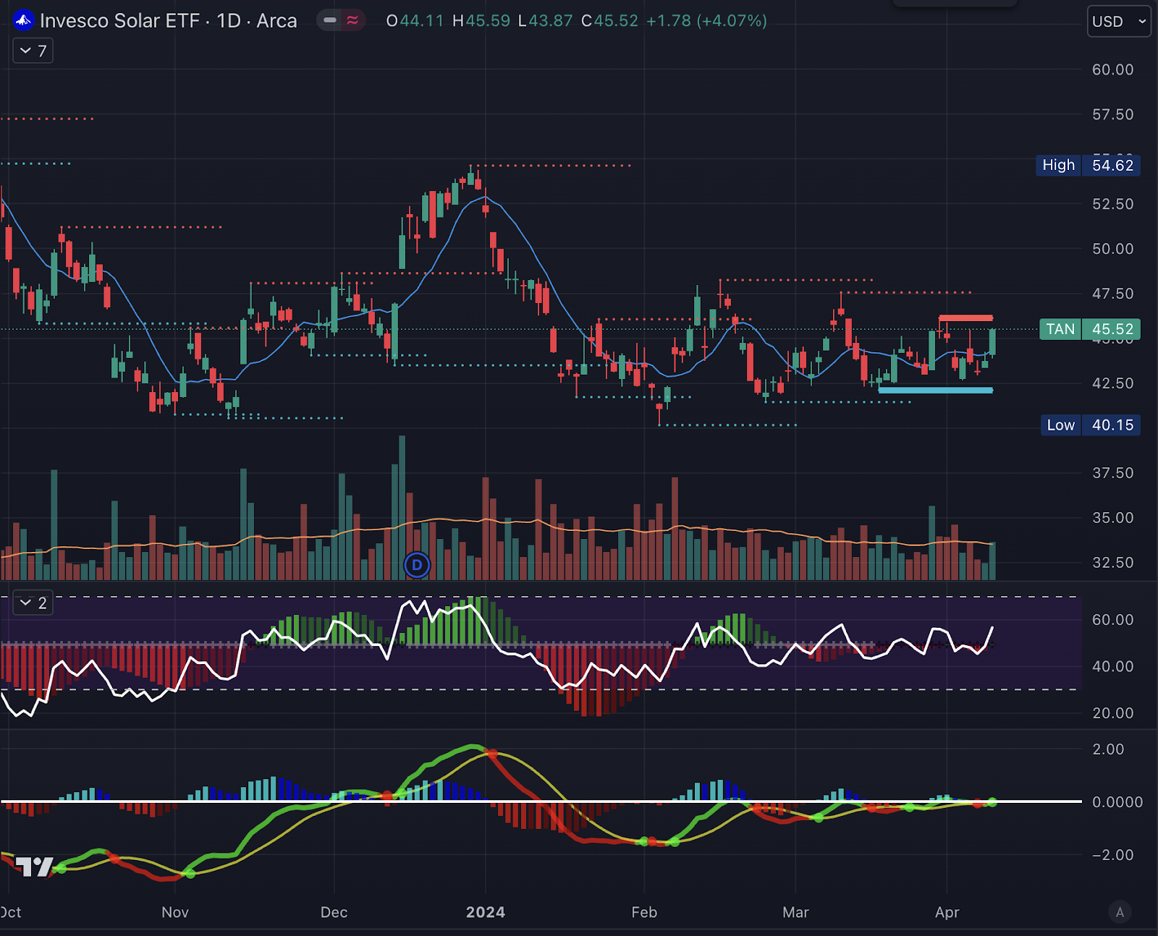Click the L43.87 low value

point(546,21)
